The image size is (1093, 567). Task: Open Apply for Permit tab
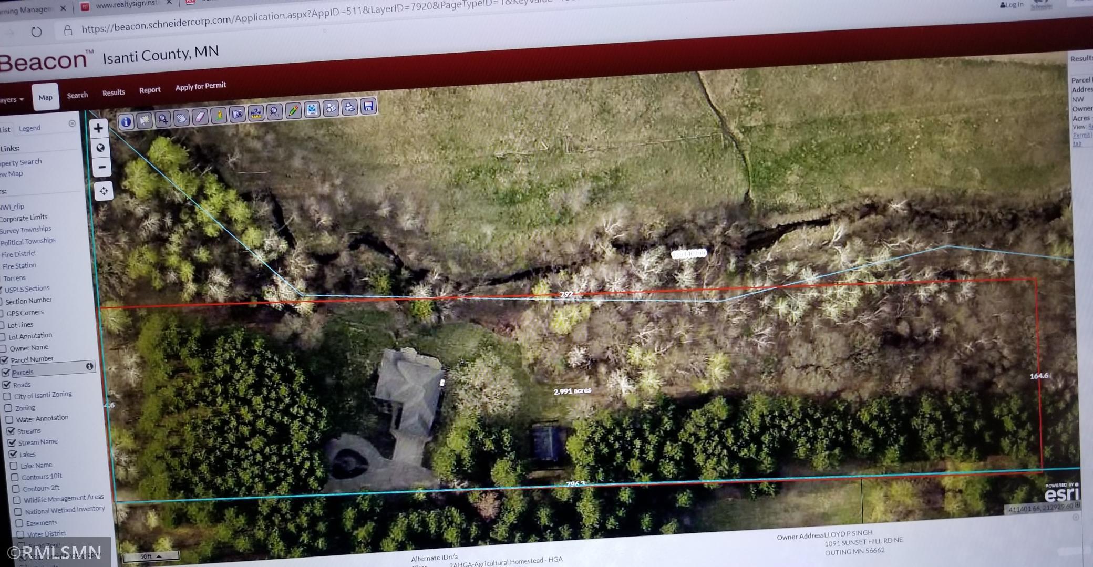click(201, 86)
